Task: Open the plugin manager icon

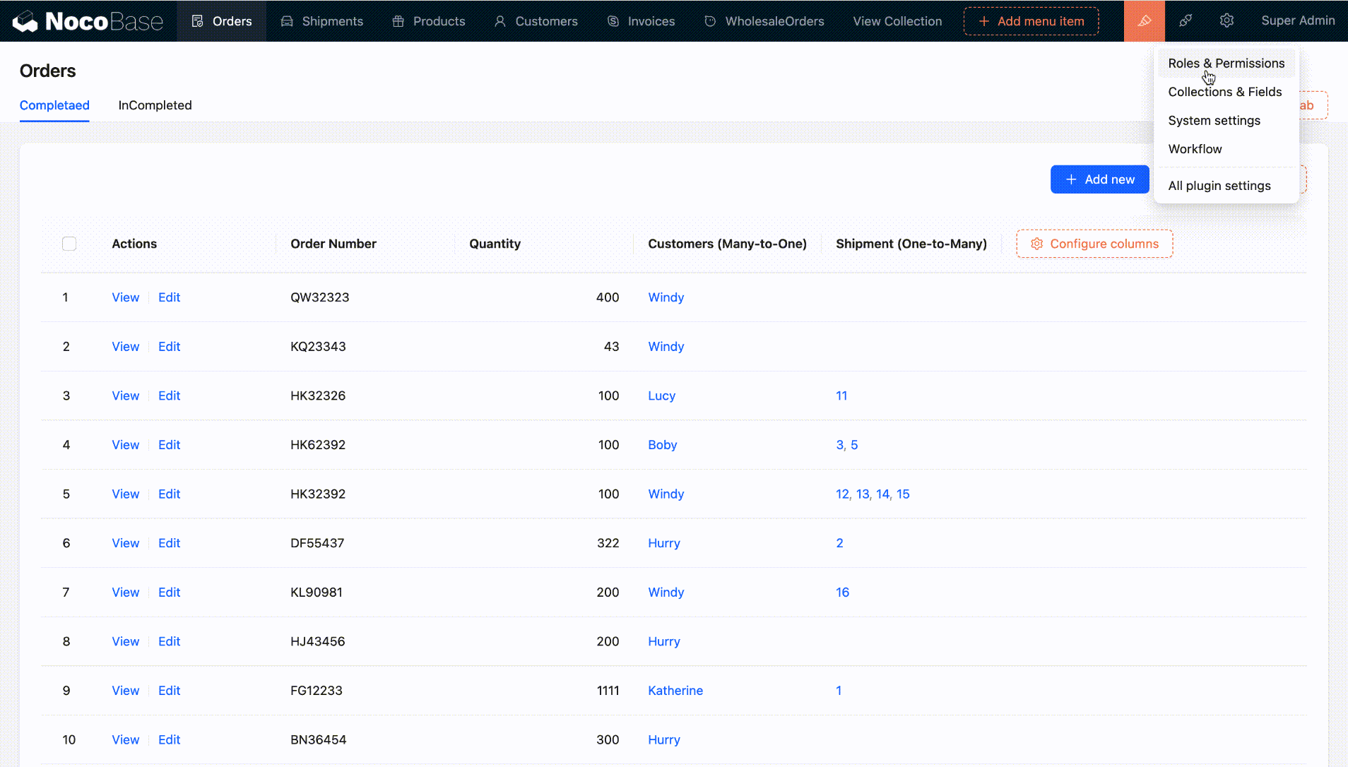Action: point(1186,21)
